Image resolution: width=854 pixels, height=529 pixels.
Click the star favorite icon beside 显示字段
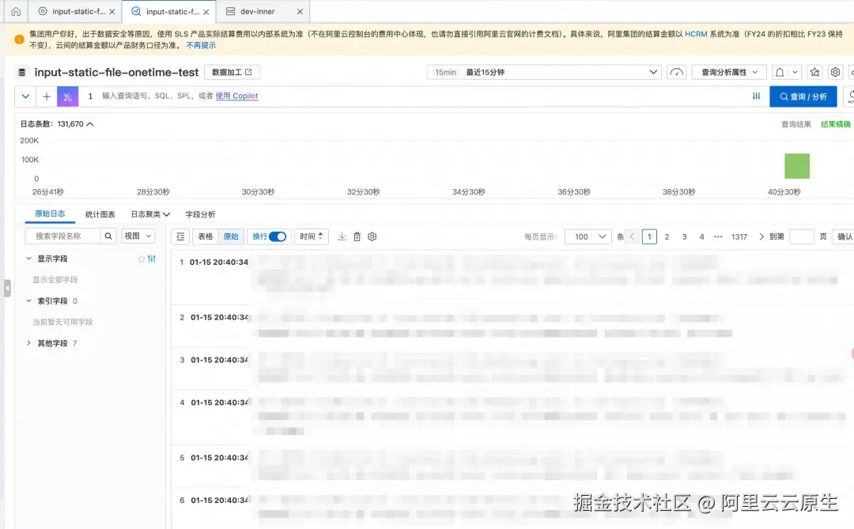tap(142, 259)
